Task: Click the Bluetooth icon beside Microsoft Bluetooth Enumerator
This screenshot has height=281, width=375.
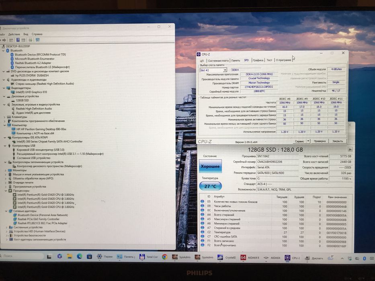Action: [x=12, y=59]
